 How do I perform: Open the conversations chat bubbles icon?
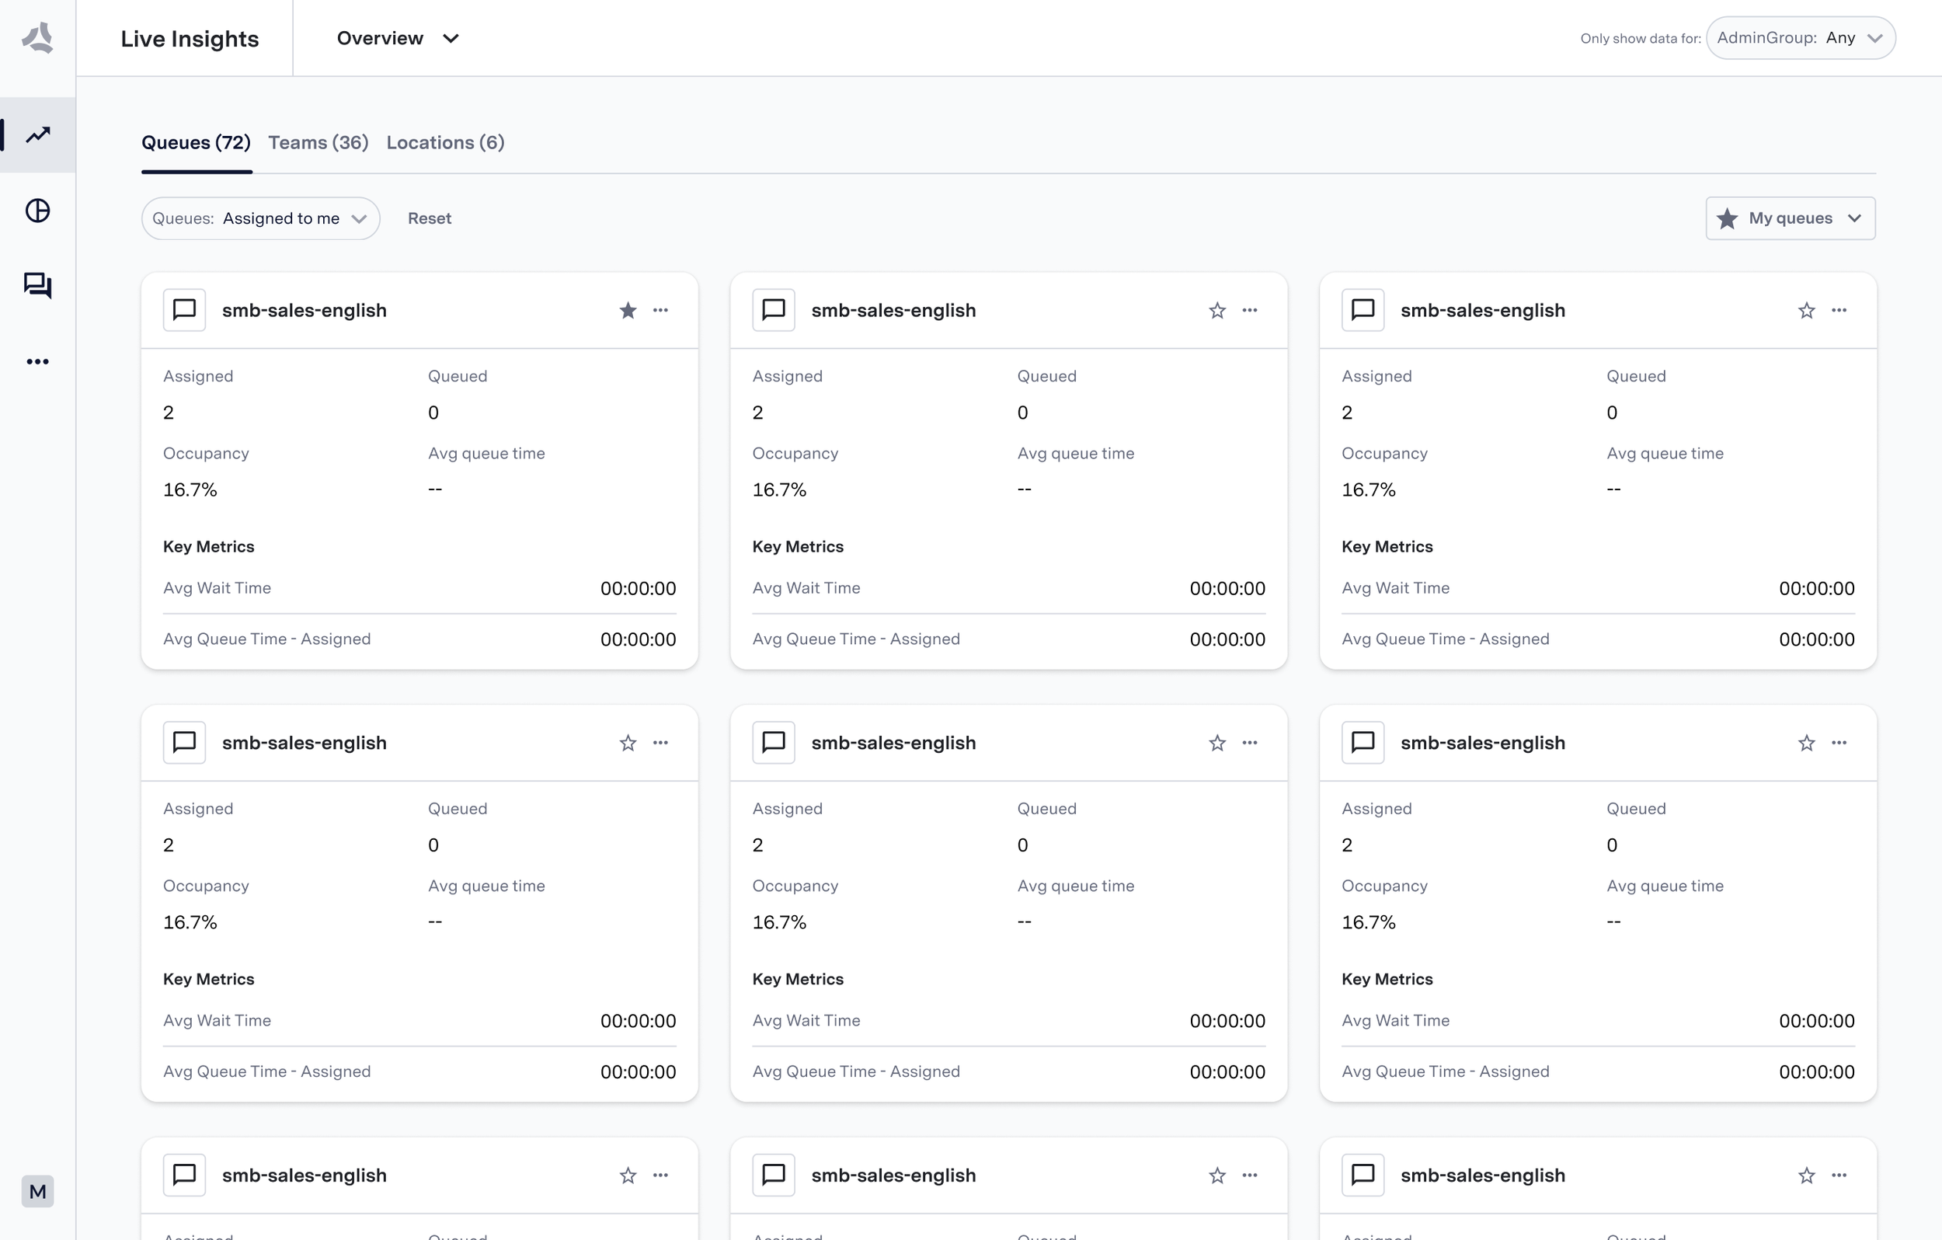38,285
